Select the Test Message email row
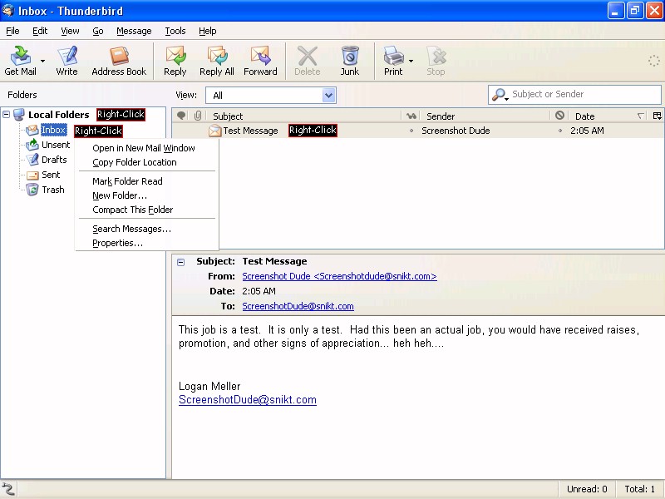Image resolution: width=665 pixels, height=499 pixels. tap(418, 131)
